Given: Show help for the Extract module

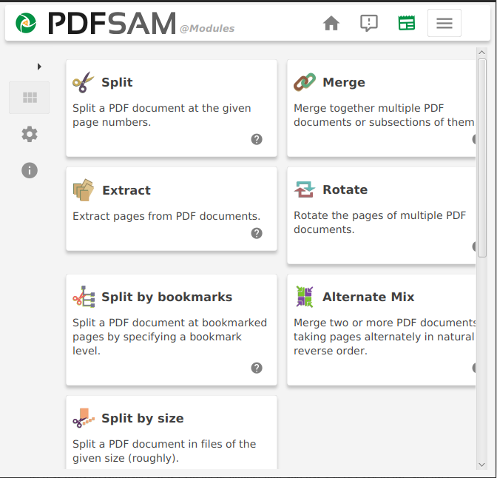Looking at the screenshot, I should tap(257, 233).
